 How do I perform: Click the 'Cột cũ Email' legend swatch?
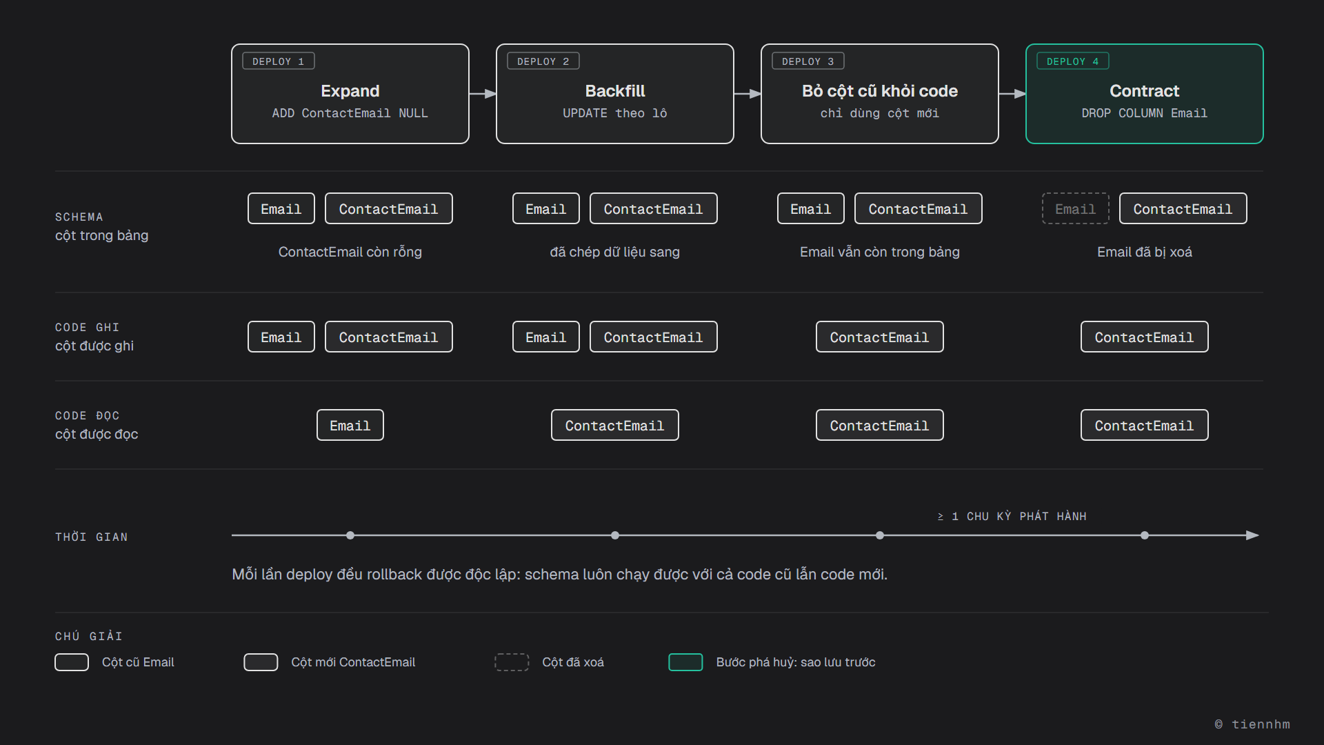(x=72, y=662)
